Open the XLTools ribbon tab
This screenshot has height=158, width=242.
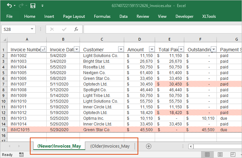(x=209, y=16)
